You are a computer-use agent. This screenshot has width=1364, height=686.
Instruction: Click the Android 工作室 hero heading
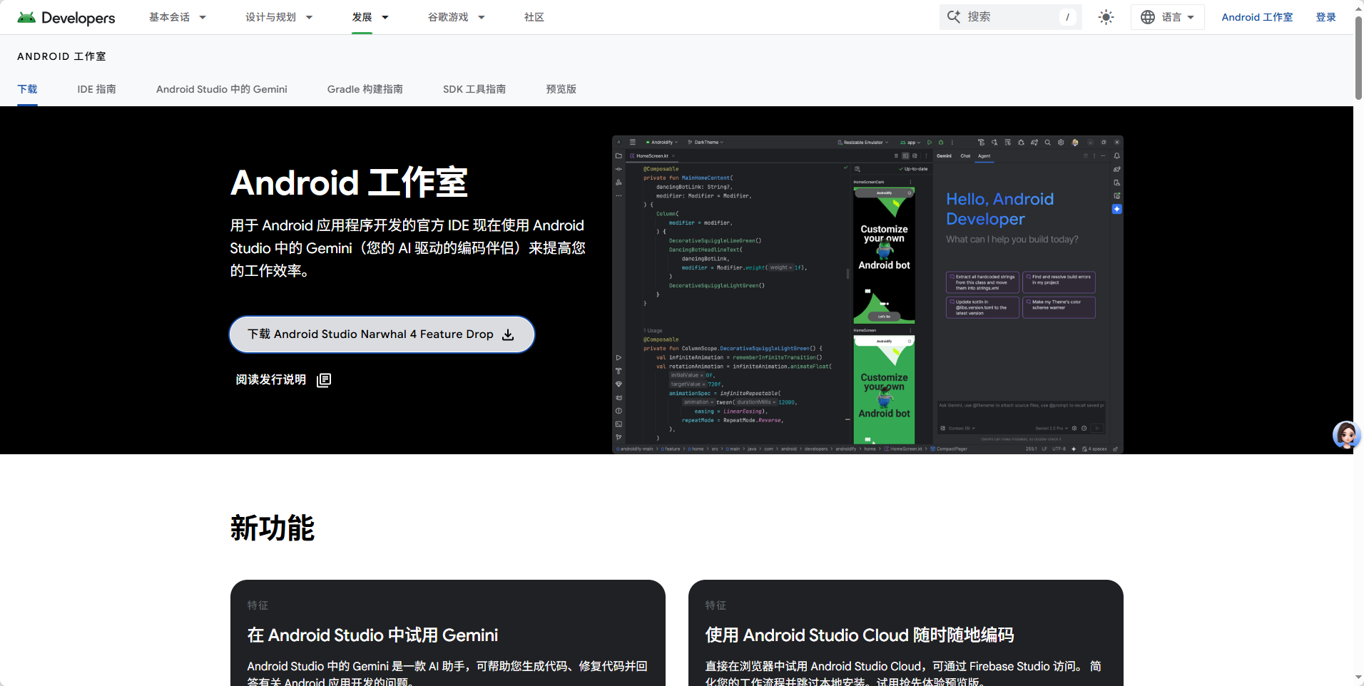(350, 183)
